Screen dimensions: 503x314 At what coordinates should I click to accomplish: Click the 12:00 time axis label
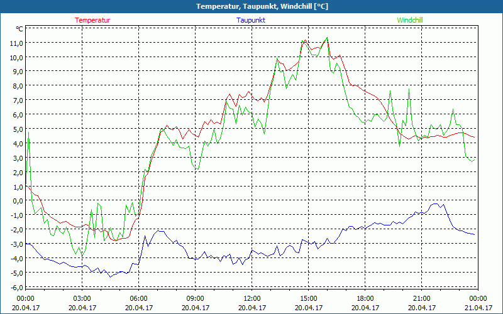(x=252, y=299)
